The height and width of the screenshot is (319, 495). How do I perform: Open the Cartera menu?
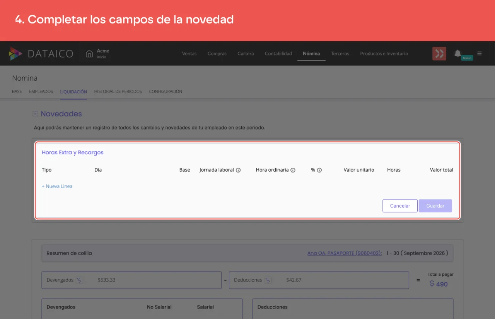click(246, 54)
